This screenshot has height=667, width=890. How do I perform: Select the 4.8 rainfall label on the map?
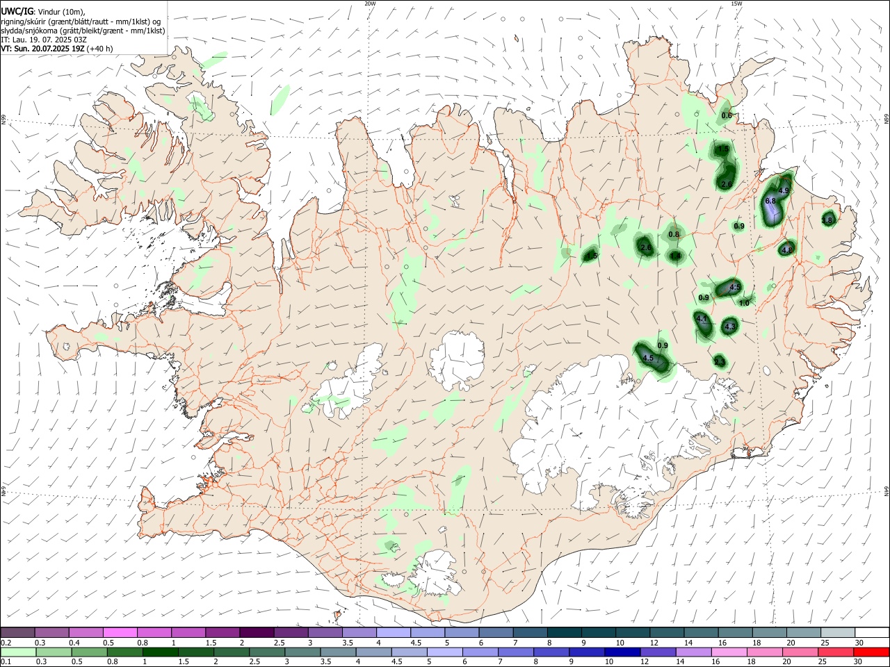coord(788,250)
